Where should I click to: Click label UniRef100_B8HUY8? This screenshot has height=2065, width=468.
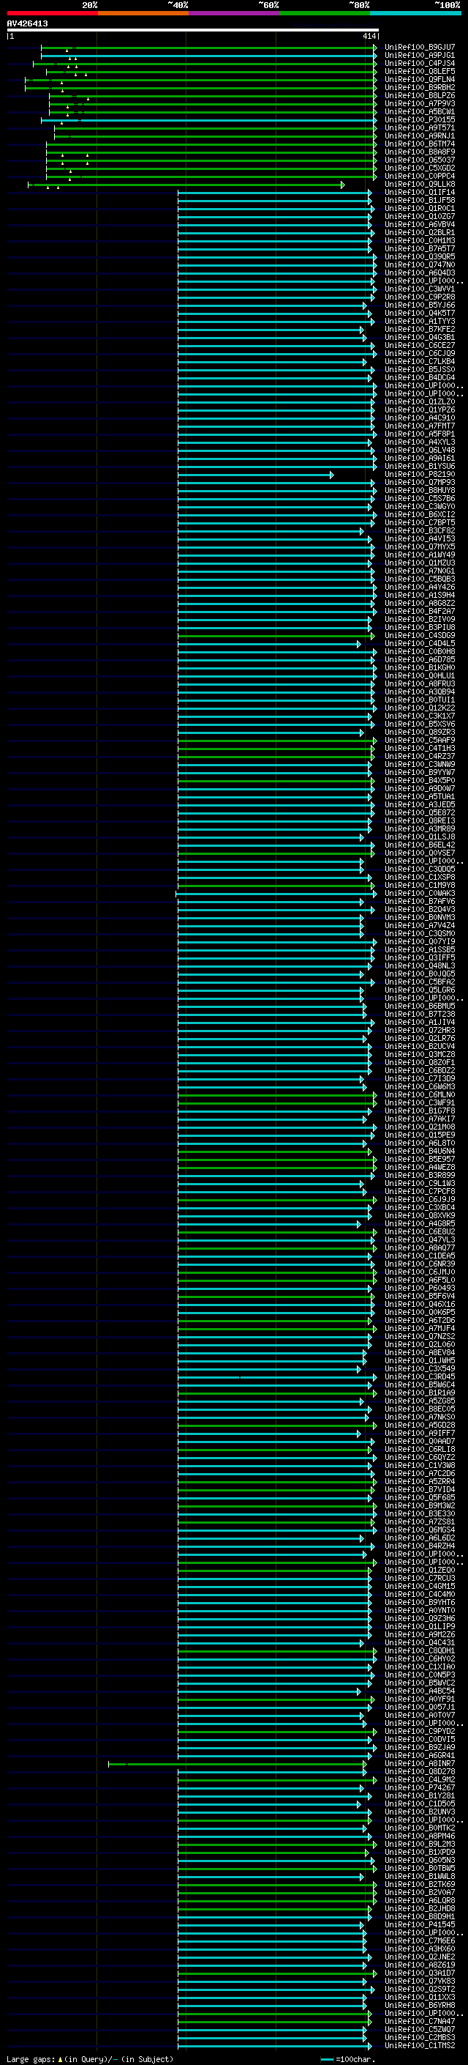click(x=420, y=491)
